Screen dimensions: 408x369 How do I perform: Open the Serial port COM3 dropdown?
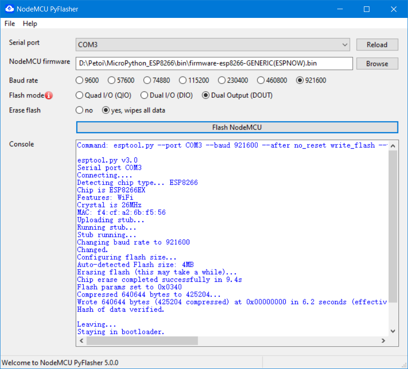(214, 45)
